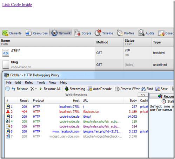
Task: Open the Audits panel tab
Action: tap(146, 33)
